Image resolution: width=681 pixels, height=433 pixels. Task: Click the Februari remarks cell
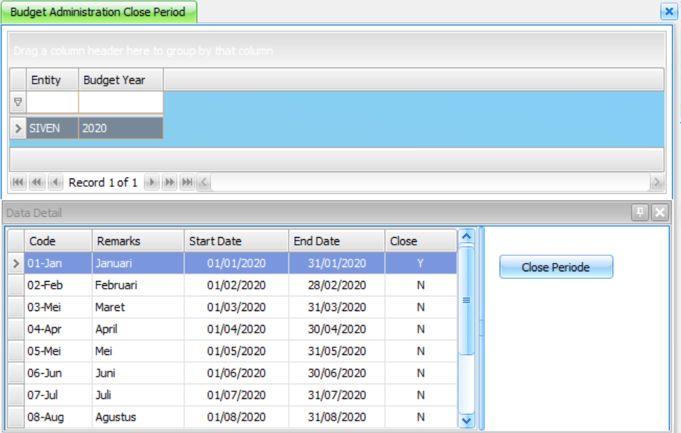(138, 285)
